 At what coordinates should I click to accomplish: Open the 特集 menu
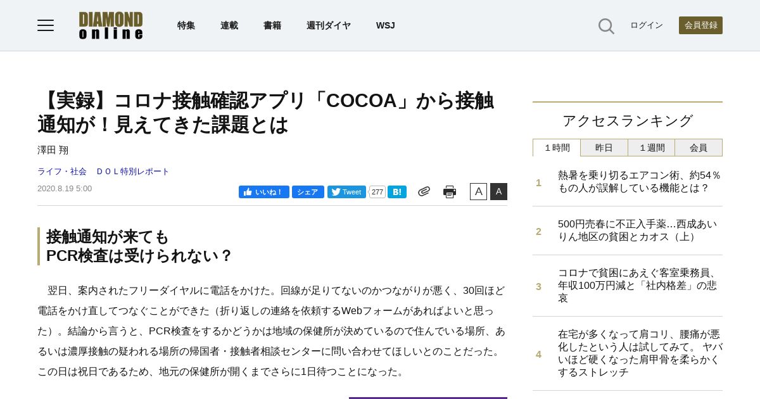pyautogui.click(x=186, y=25)
